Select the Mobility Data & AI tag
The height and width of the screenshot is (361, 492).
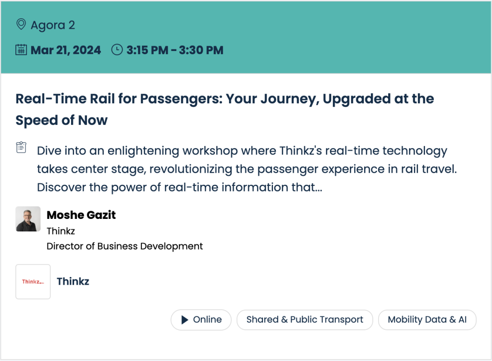(427, 320)
